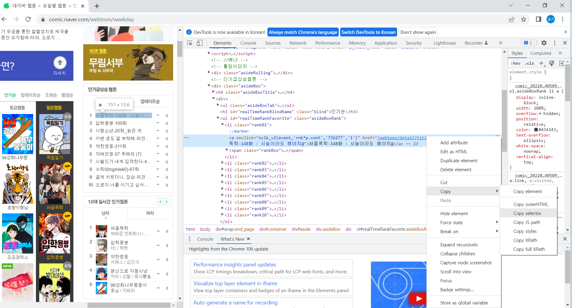
Task: Open Visualize top layer element link
Action: pyautogui.click(x=235, y=283)
